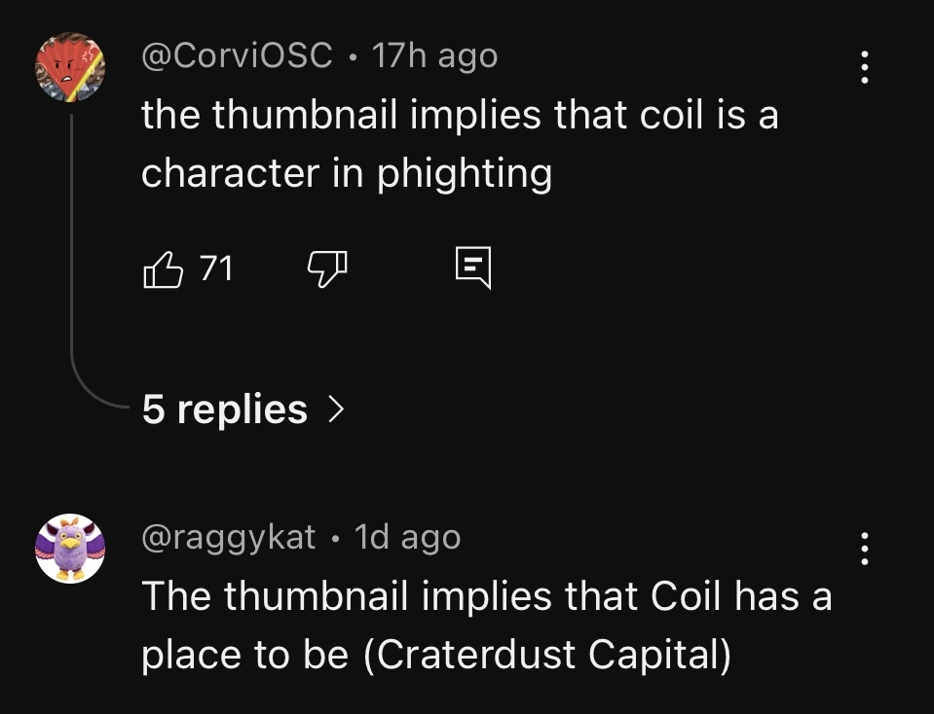Expand the 5 replies thread
934x714 pixels.
click(x=225, y=410)
